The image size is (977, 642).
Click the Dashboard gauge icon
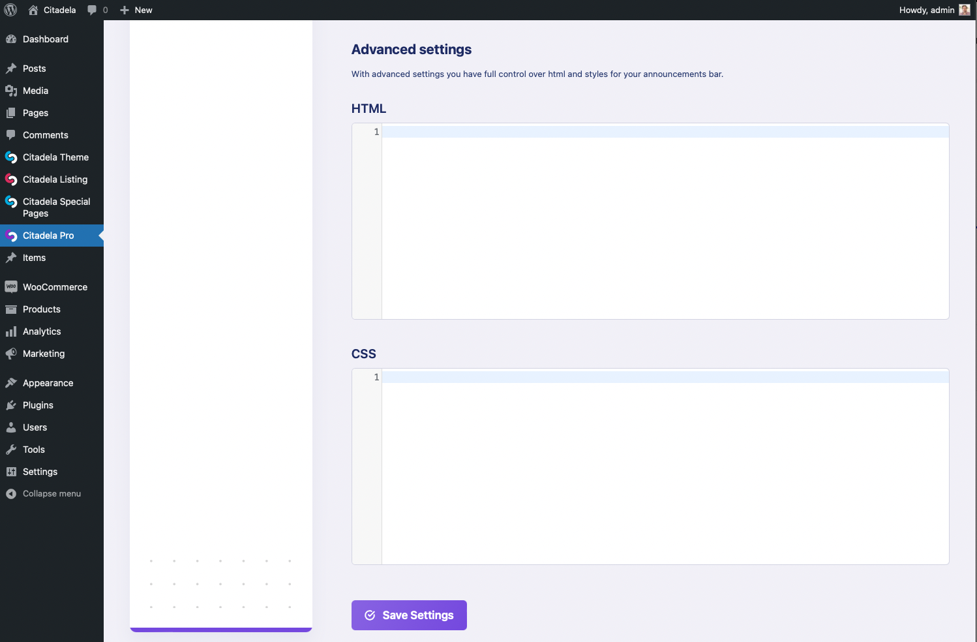tap(11, 39)
